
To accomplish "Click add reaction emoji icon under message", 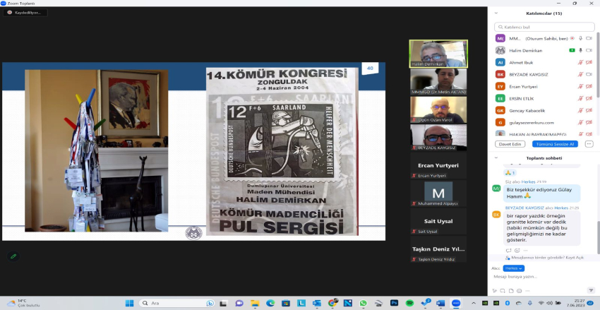I will point(517,251).
